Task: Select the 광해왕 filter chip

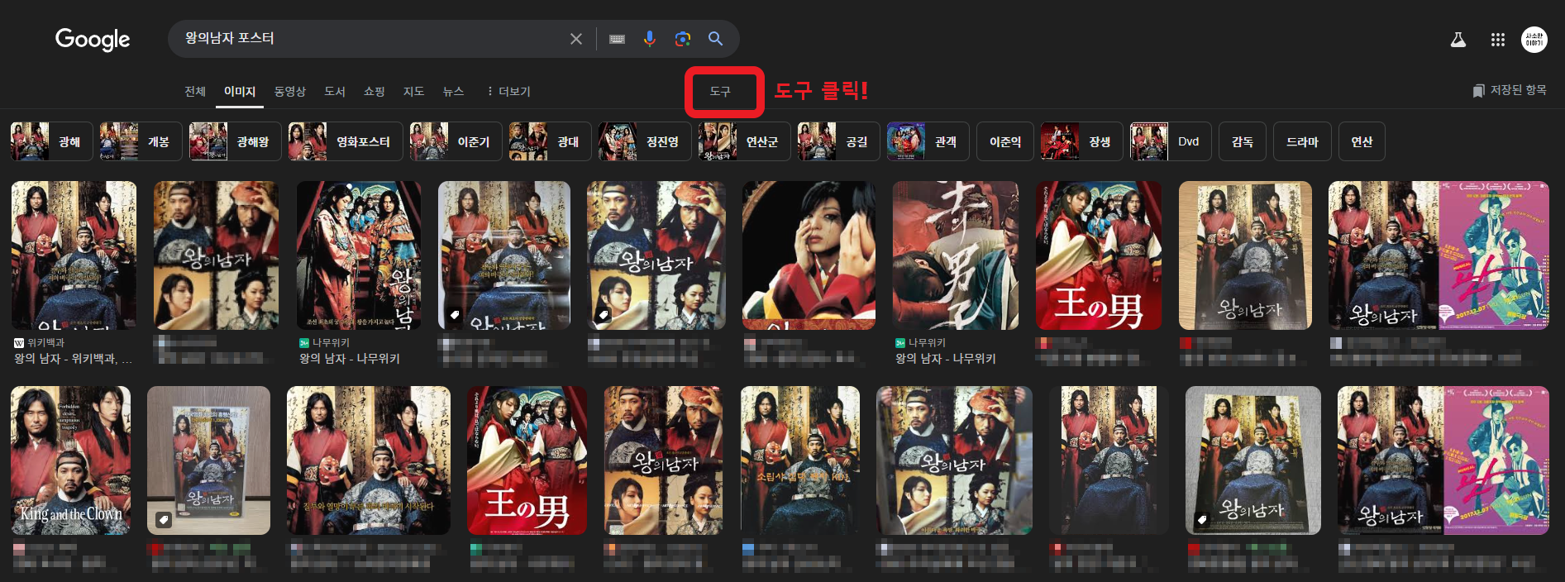Action: [x=235, y=141]
